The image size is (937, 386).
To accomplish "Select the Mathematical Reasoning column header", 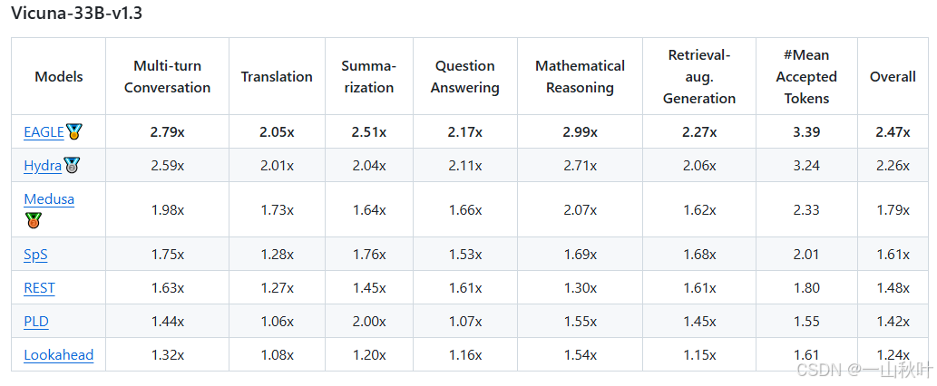I will [x=580, y=77].
